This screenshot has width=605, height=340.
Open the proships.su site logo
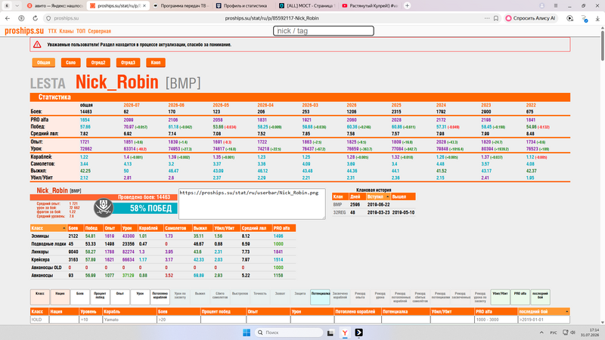pos(24,31)
